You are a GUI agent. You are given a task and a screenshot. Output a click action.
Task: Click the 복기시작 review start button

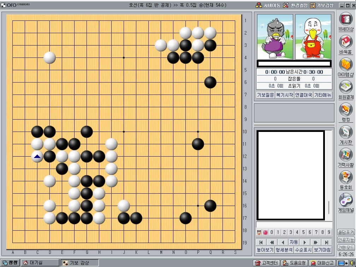point(285,95)
